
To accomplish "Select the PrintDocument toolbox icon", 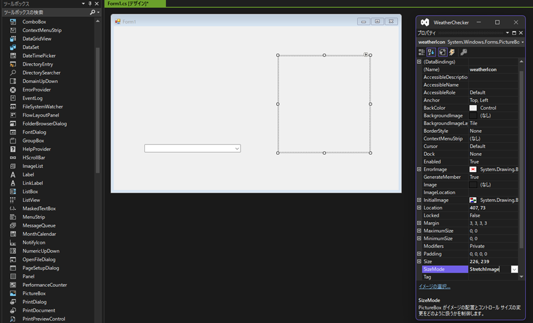I will click(x=13, y=310).
